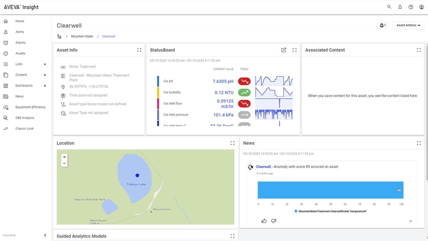This screenshot has height=241, width=428.
Task: Open Equipment Efficiency from sidebar
Action: (30, 107)
